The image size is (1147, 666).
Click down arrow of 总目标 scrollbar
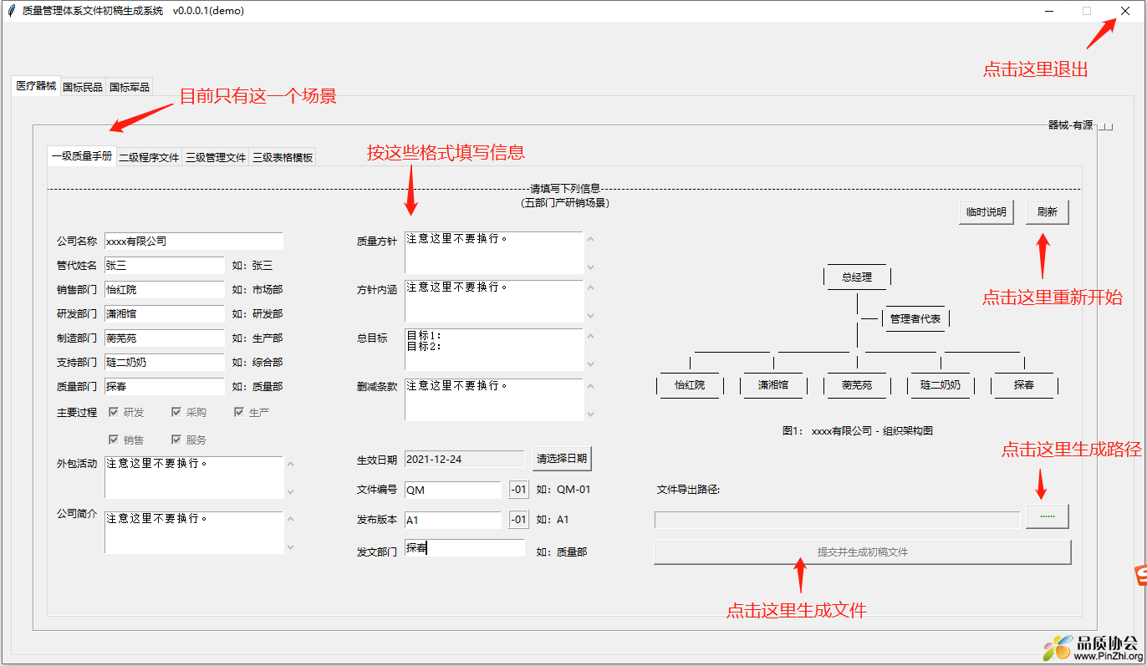pos(590,364)
